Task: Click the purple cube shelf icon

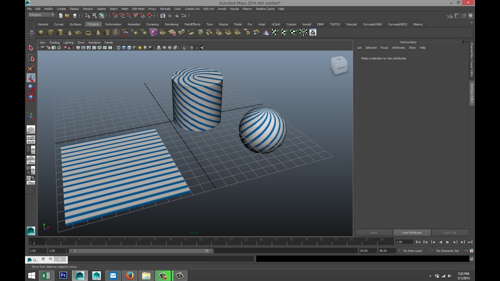Action: tap(154, 32)
